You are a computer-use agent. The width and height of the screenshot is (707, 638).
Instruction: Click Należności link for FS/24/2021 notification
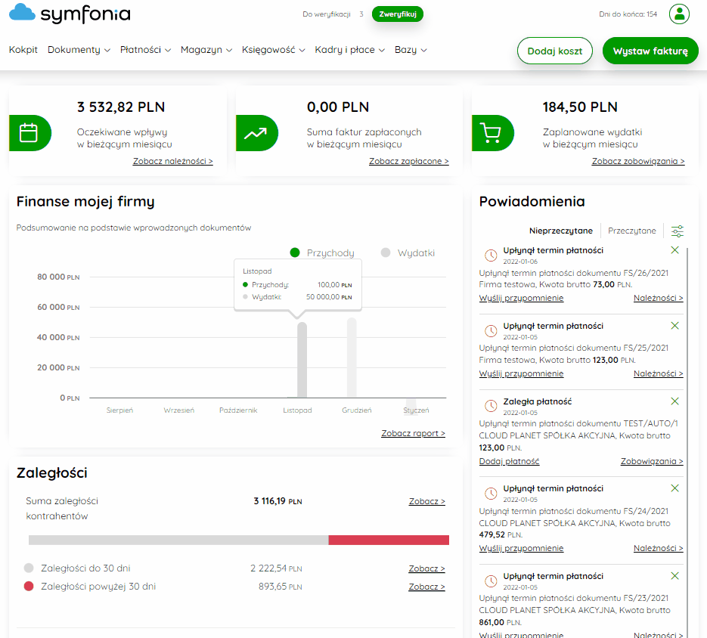click(x=658, y=548)
